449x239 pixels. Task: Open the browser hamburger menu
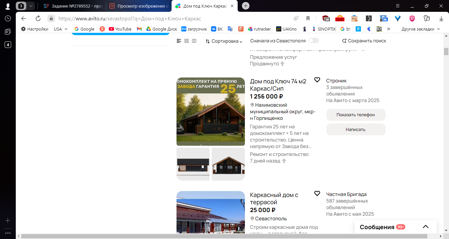pos(398,6)
